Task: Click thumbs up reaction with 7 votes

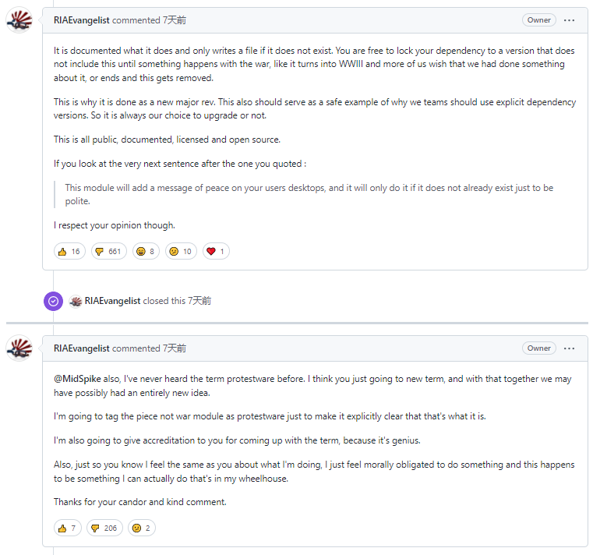Action: coord(68,528)
